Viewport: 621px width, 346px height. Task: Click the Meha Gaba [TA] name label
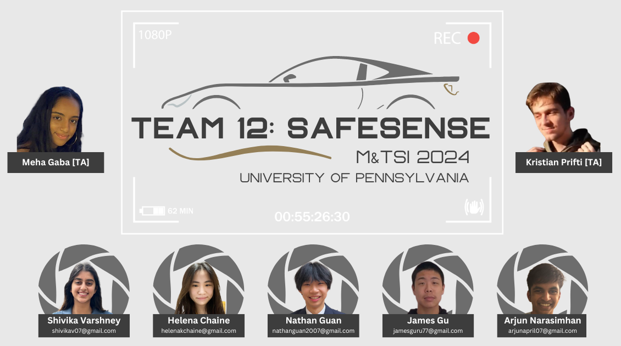click(x=56, y=163)
